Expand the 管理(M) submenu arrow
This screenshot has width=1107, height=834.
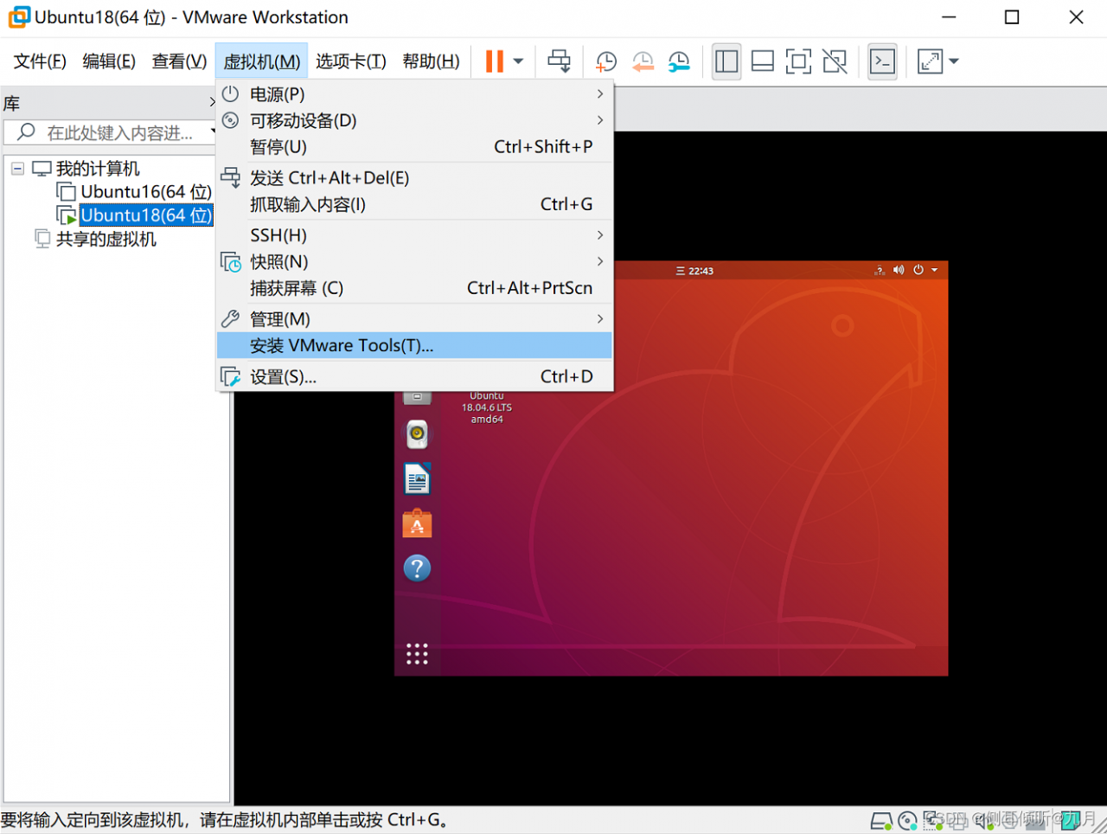pos(600,319)
